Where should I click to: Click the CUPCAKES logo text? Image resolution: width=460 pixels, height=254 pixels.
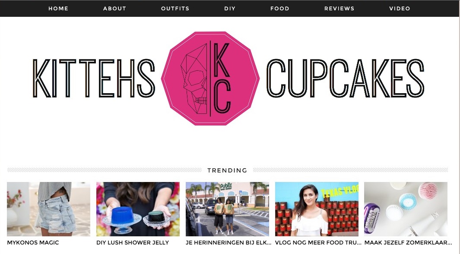click(345, 78)
